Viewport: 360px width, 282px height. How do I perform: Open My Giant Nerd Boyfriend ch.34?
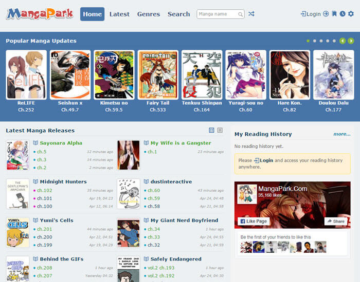coord(154,229)
